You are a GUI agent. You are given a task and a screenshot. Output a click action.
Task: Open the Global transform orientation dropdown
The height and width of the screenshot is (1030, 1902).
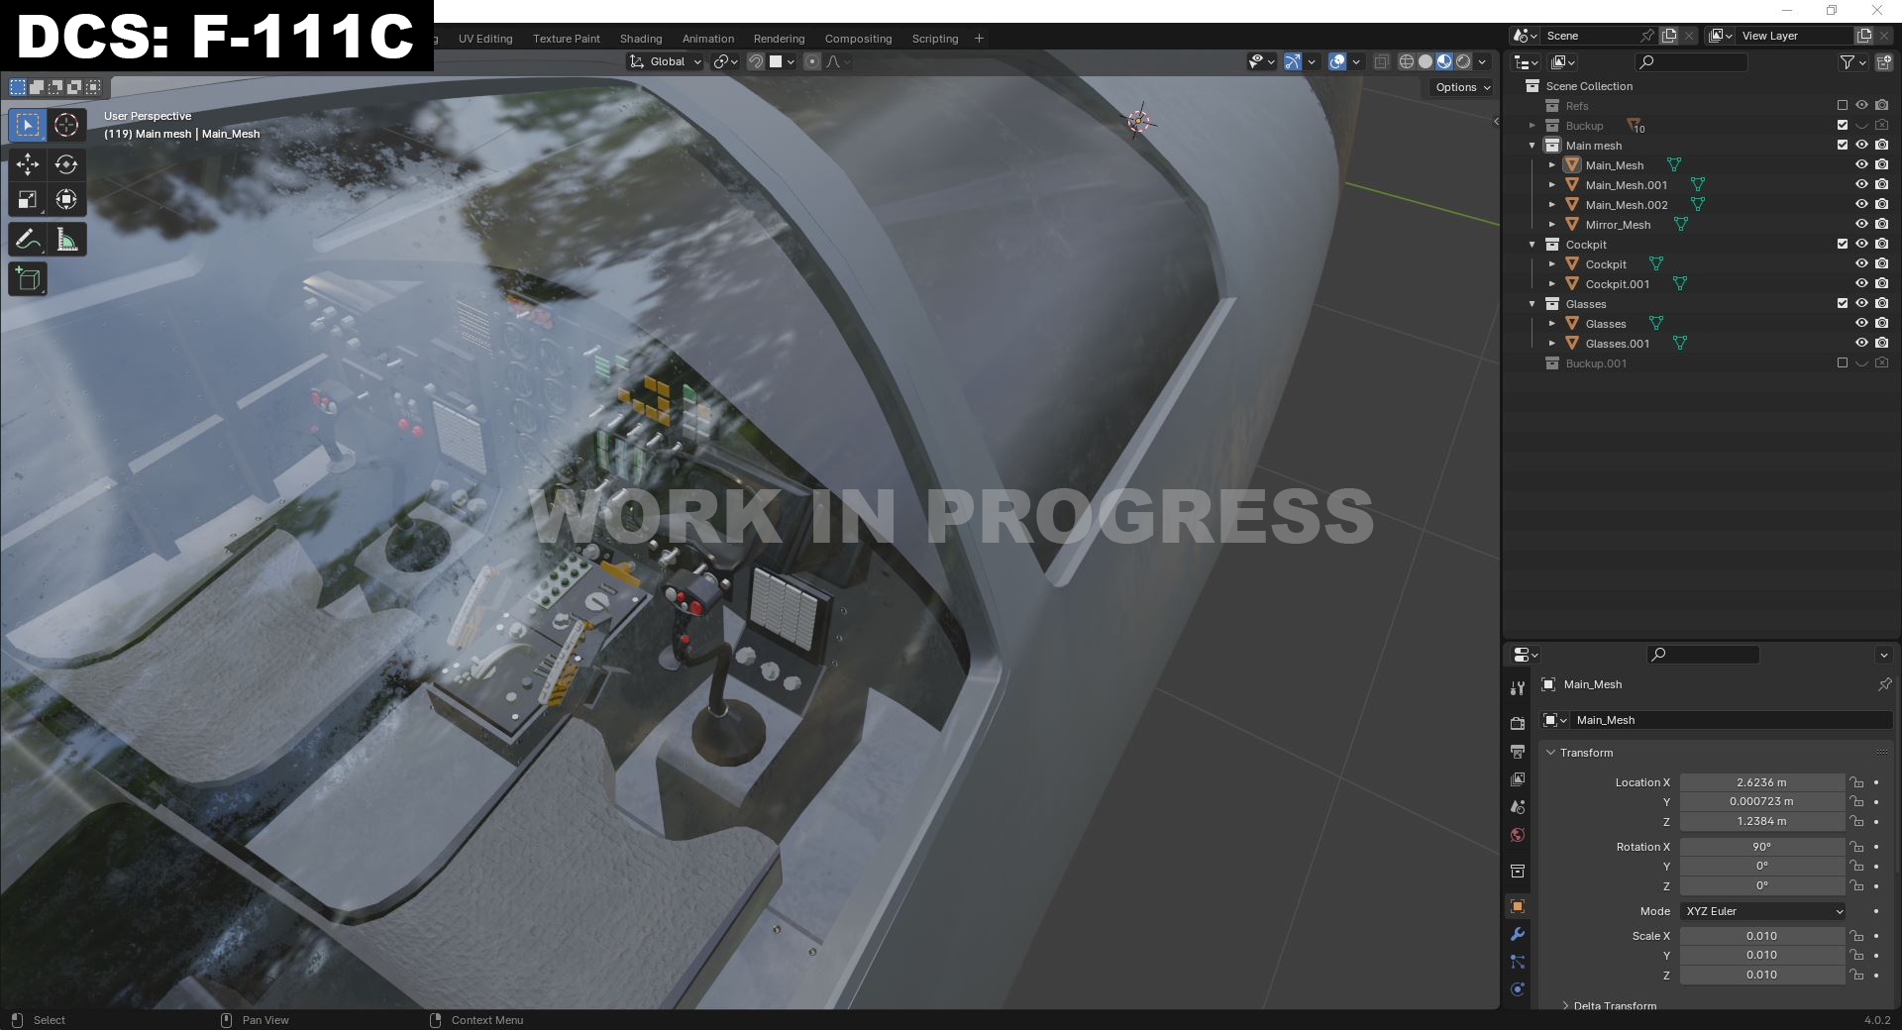pyautogui.click(x=666, y=61)
